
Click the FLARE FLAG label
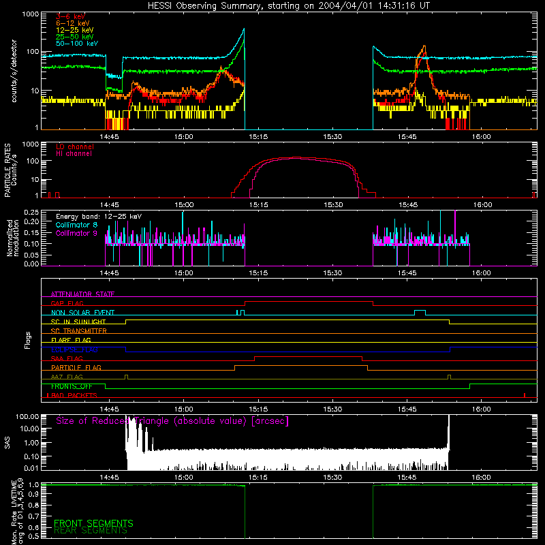[71, 340]
